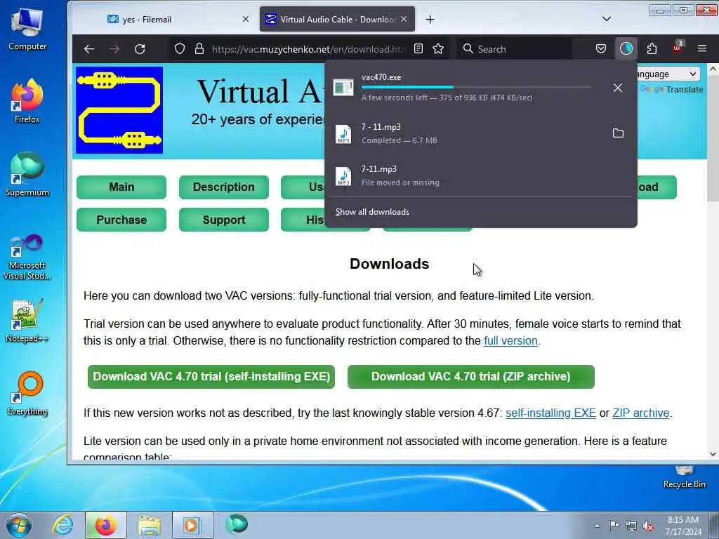Open the language selection dropdown

(x=668, y=74)
